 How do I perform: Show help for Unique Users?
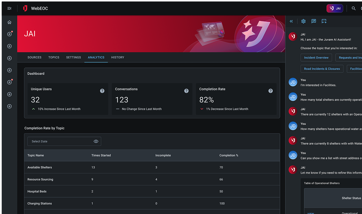(x=102, y=91)
